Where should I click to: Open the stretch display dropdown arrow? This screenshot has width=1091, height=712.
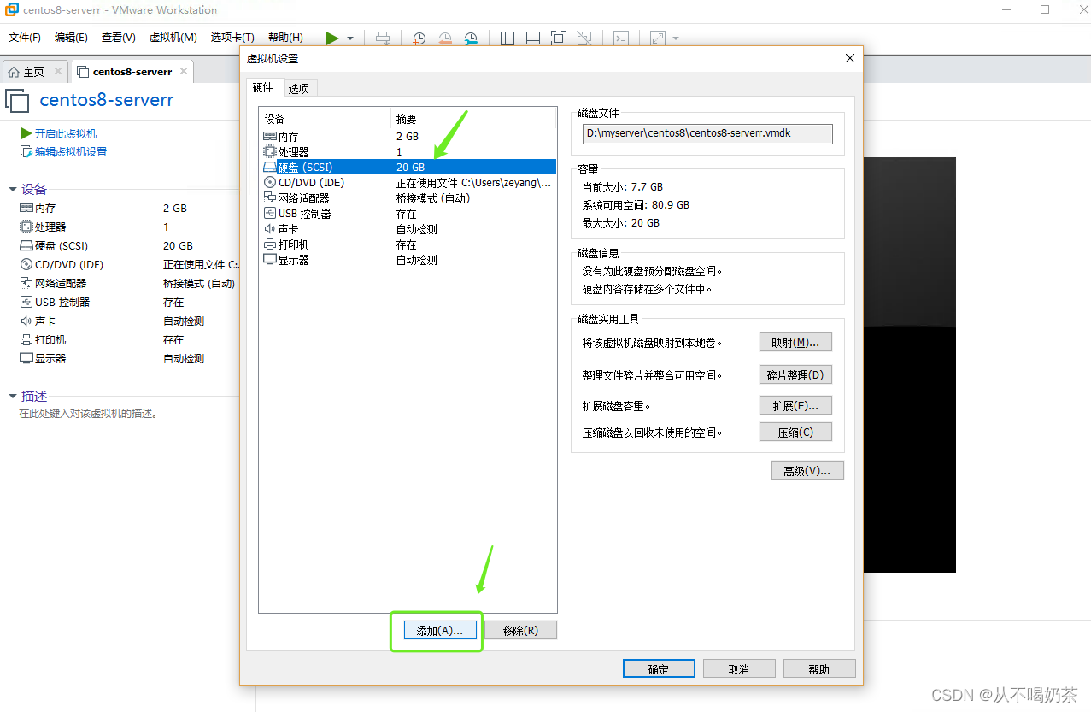click(676, 38)
